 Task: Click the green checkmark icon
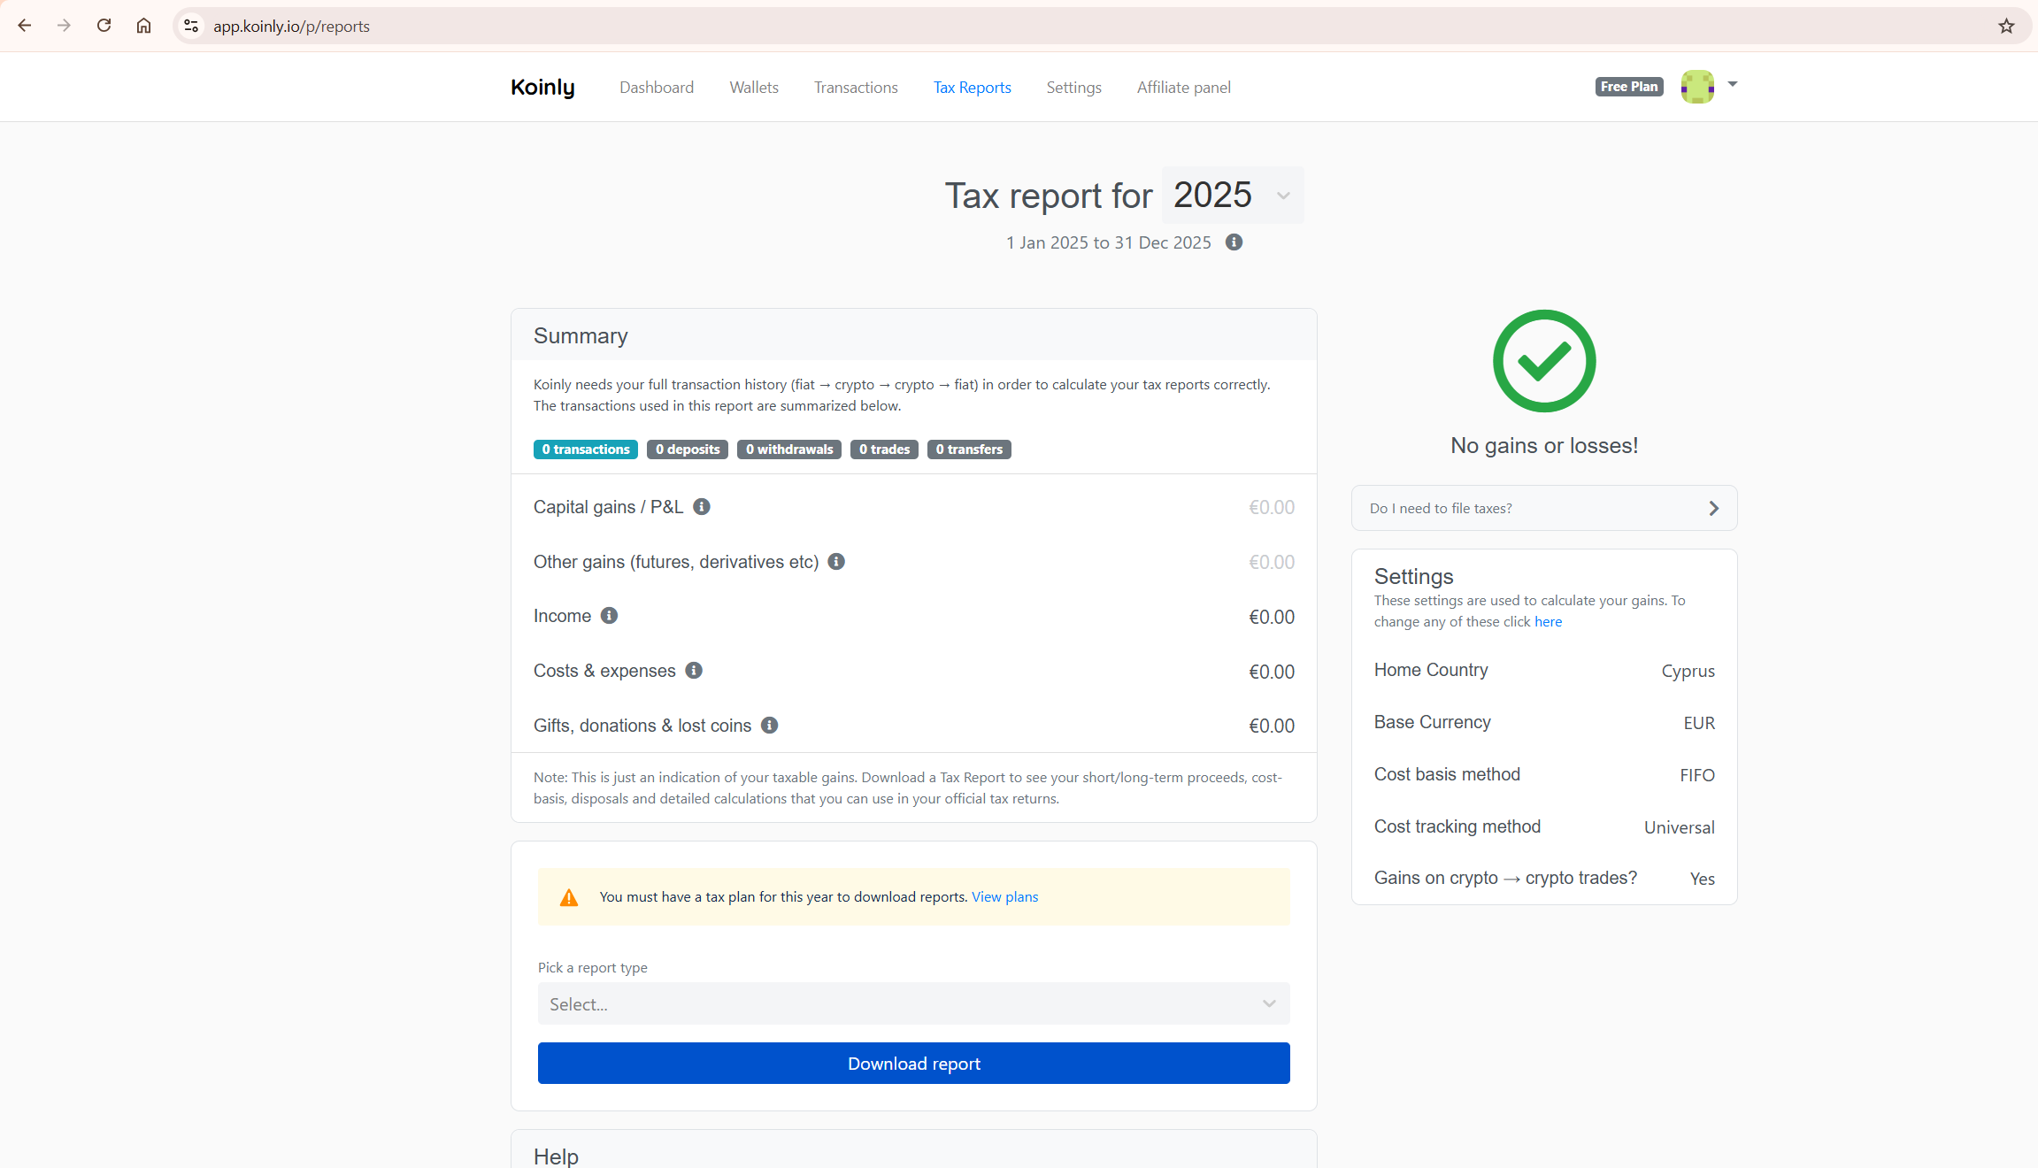(1543, 361)
